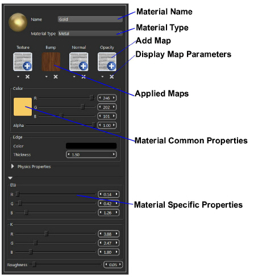Image resolution: width=279 pixels, height=277 pixels.
Task: Open the yellow material color swatch
Action: (23, 107)
